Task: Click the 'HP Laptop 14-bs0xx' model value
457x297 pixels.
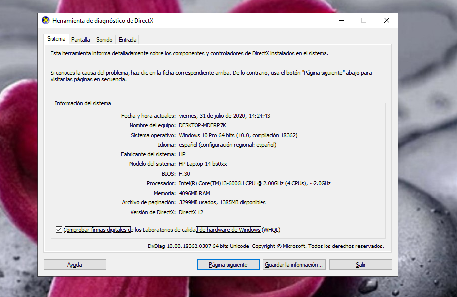Action: [x=203, y=164]
